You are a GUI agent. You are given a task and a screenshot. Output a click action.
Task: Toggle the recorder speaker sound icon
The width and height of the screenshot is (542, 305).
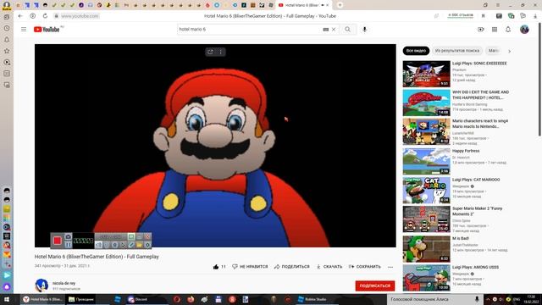[99, 245]
